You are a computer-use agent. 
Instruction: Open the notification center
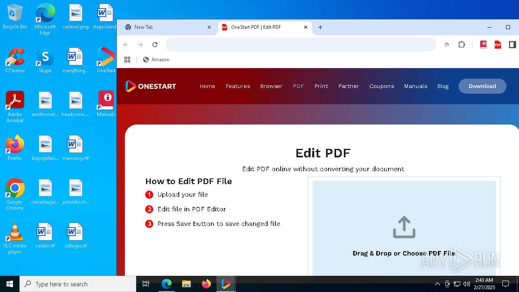point(506,284)
